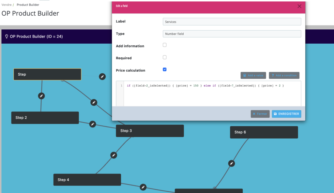Viewport: 334px width, 193px height.
Task: Edit the link right of Step 4
Action: 143,187
